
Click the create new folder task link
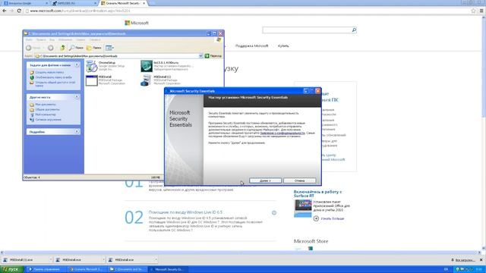click(x=49, y=73)
